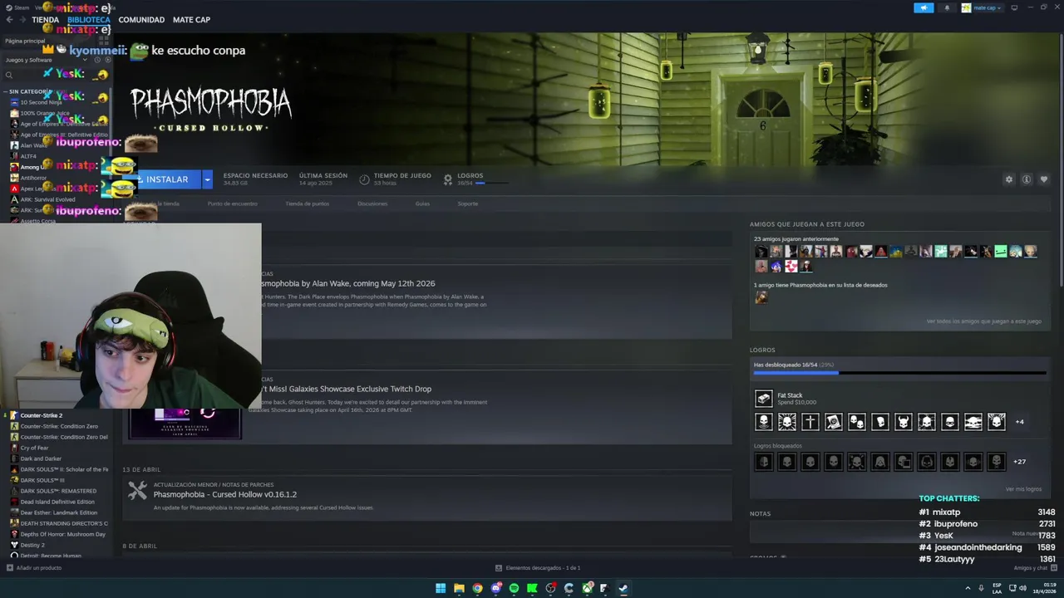1064x598 pixels.
Task: Click the cross achievement icon
Action: pos(810,422)
